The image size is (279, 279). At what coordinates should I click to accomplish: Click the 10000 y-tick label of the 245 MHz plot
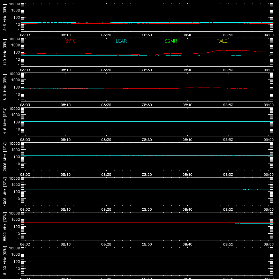pyautogui.click(x=15, y=4)
